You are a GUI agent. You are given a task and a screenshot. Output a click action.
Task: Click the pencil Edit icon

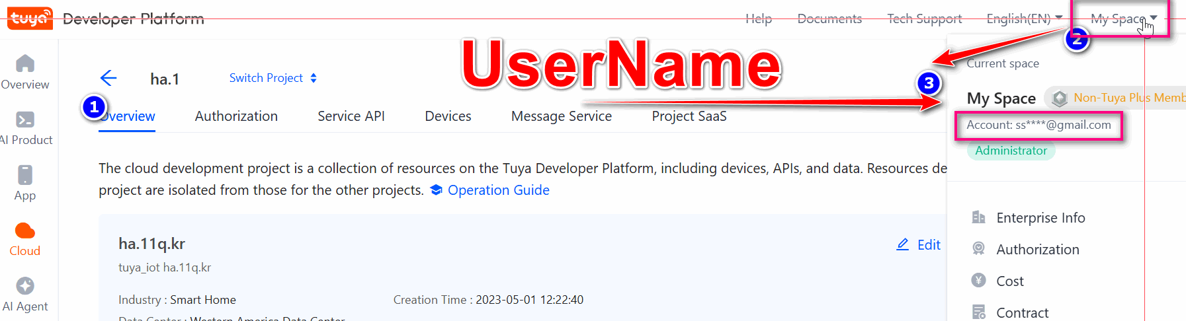click(x=902, y=244)
